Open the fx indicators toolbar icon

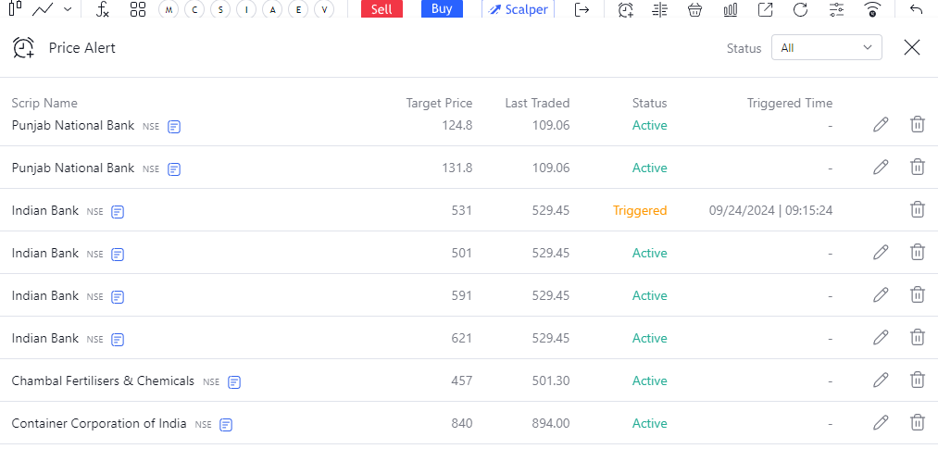coord(102,9)
